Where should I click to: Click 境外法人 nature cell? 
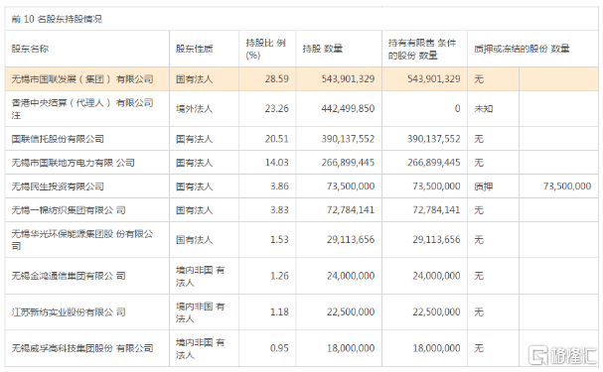coord(194,109)
